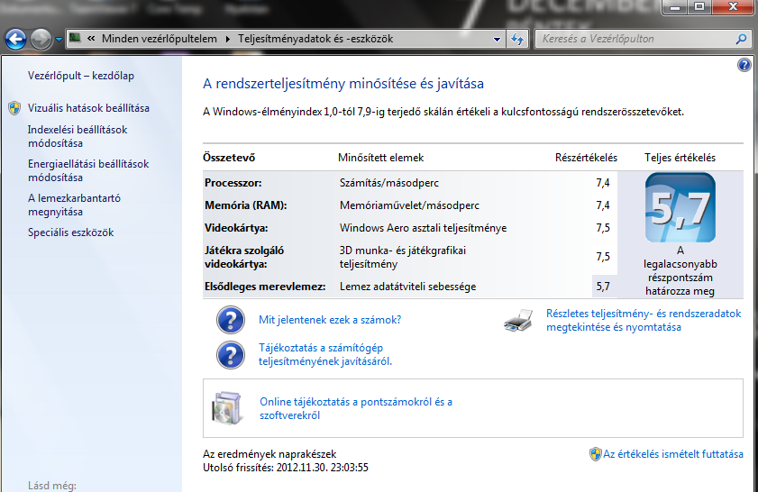Click the highlighted 5,7 hard disk subscore
This screenshot has width=758, height=492.
(x=603, y=287)
